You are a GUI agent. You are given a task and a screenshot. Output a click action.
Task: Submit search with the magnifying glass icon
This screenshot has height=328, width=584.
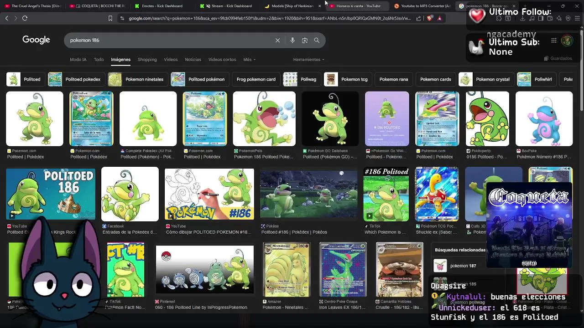[x=317, y=40]
